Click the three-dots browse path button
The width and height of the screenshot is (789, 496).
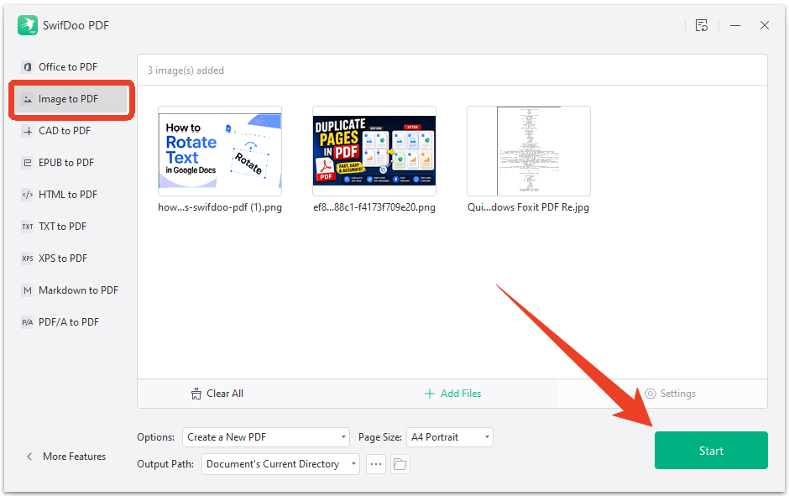[376, 464]
